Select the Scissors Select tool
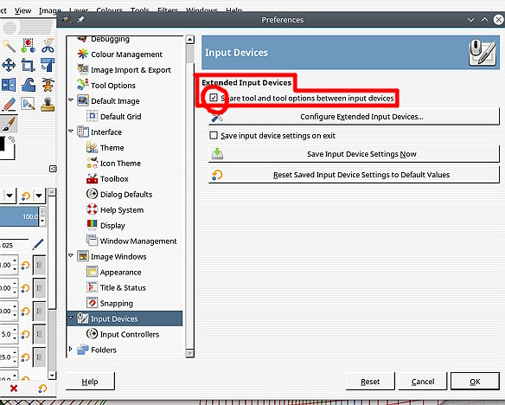The image size is (505, 405). [x=48, y=45]
